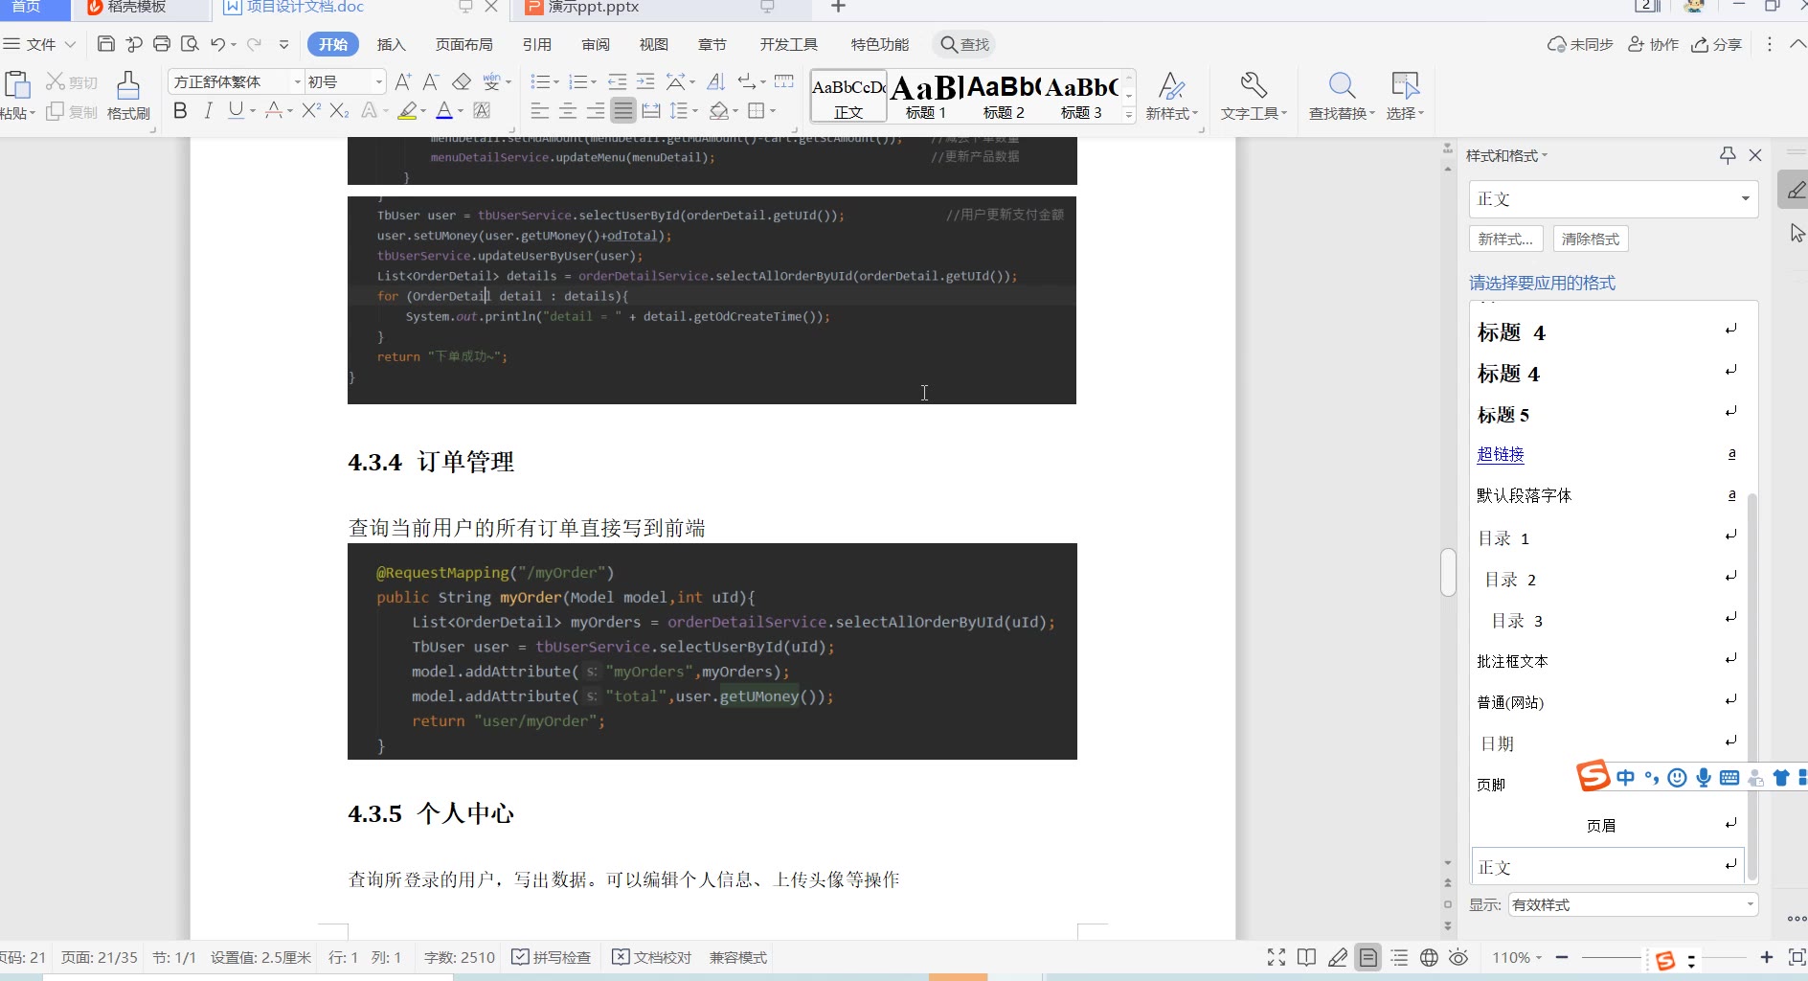Apply superscript formatting with X² icon
Image resolution: width=1808 pixels, height=981 pixels.
click(310, 111)
